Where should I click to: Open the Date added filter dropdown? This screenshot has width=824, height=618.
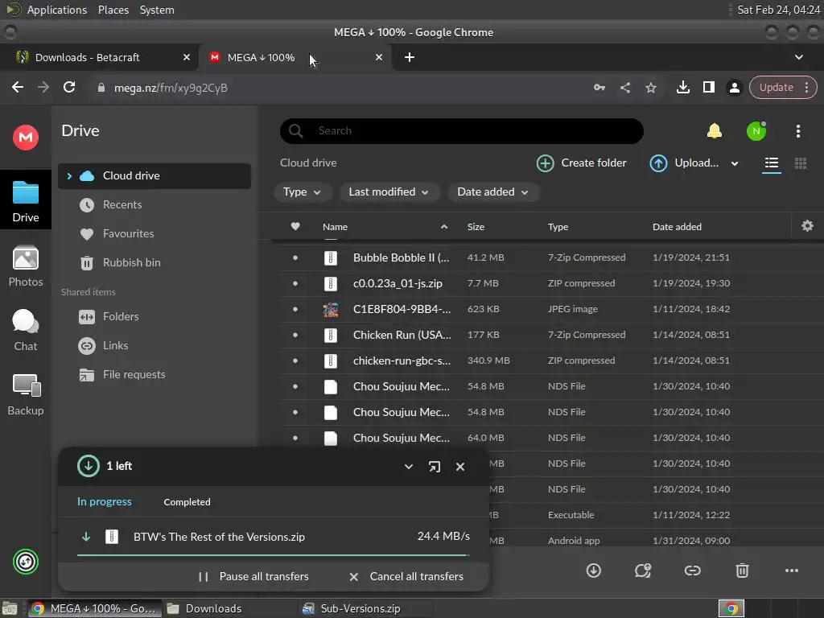point(493,192)
